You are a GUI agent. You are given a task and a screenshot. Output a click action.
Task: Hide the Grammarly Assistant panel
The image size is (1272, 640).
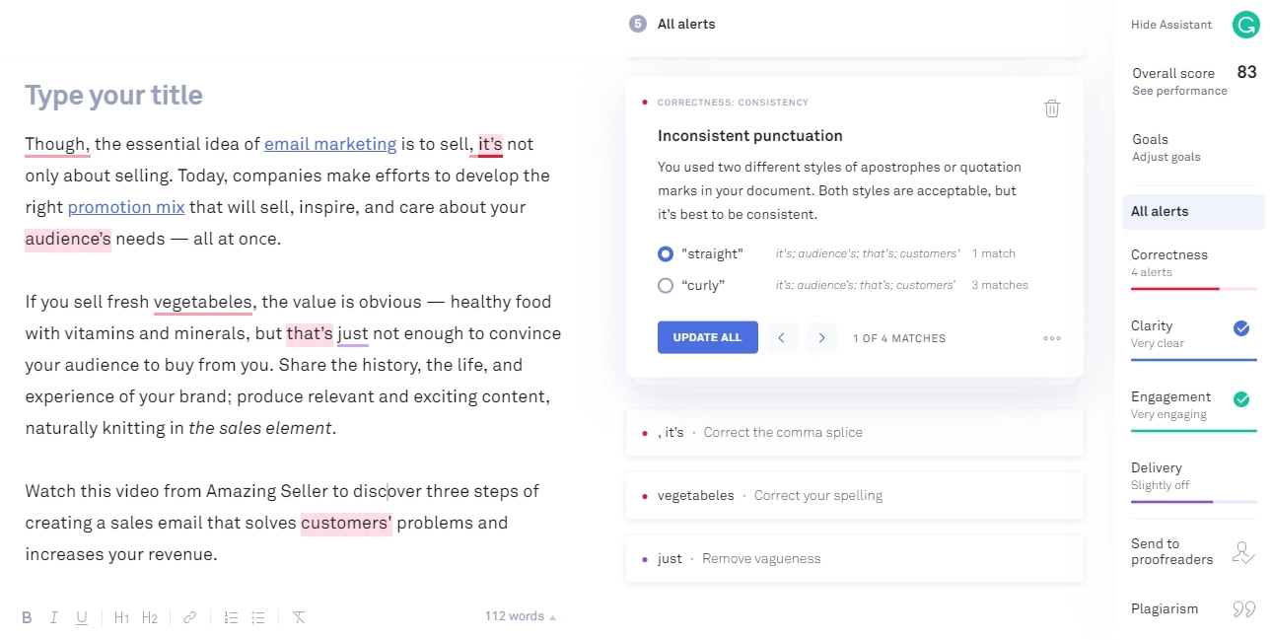coord(1171,24)
